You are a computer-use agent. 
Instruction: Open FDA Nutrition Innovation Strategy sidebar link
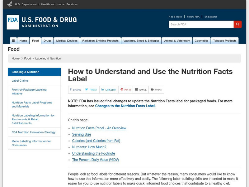coord(33,132)
